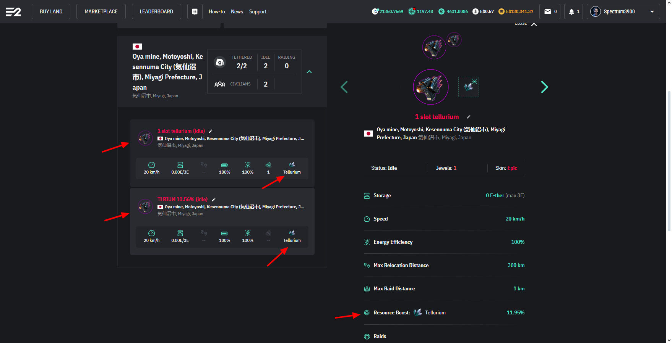Image resolution: width=672 pixels, height=343 pixels.
Task: Open the LEADERBOARD page
Action: pos(156,11)
